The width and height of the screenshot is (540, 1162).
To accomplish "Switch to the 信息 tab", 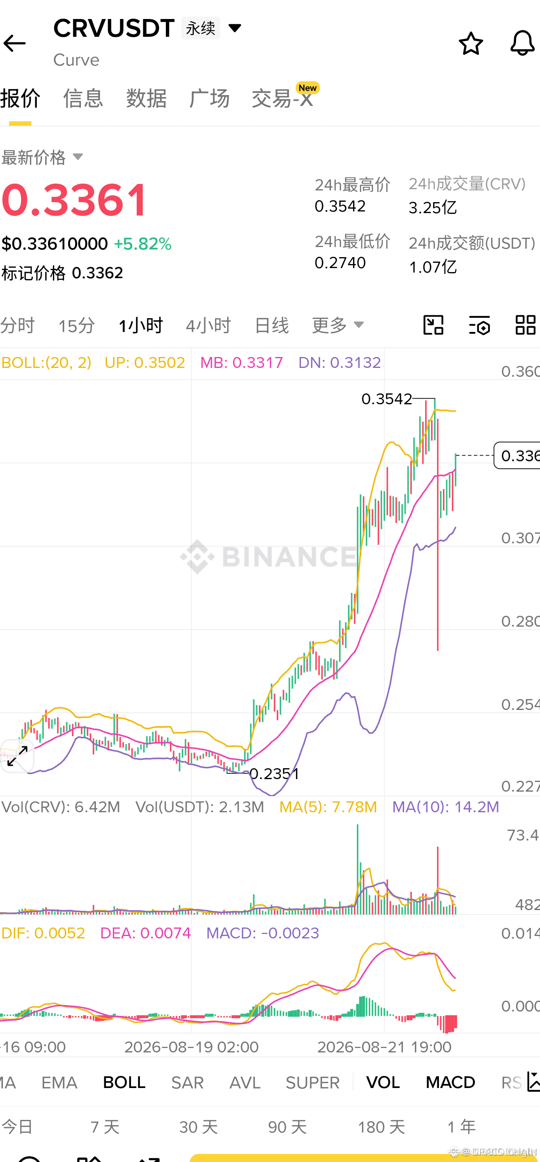I will pyautogui.click(x=83, y=98).
